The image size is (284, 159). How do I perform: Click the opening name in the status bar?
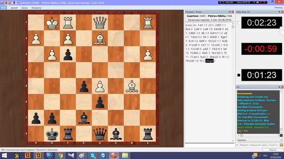click(x=29, y=150)
